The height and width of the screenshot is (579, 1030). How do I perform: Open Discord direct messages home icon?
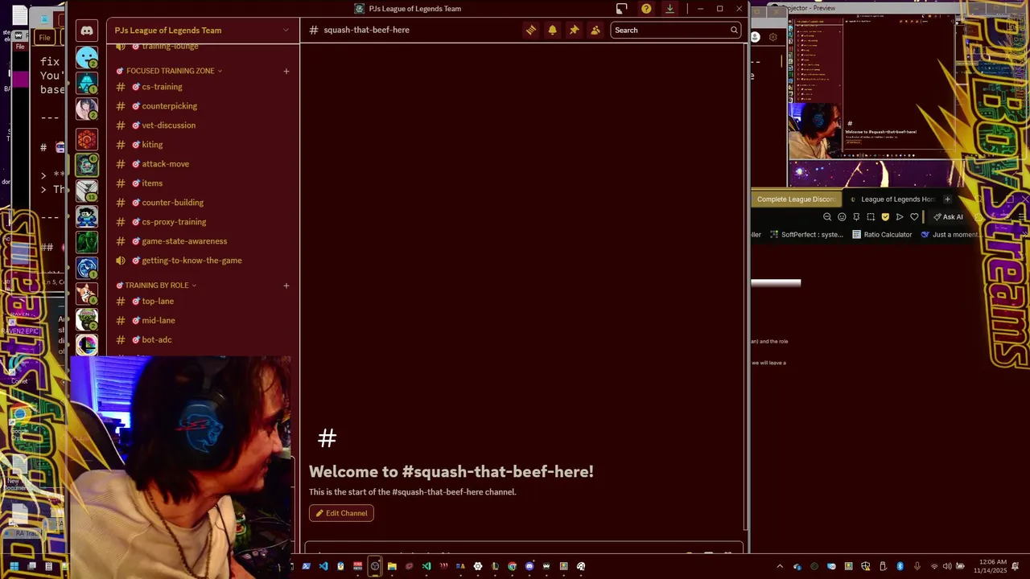coord(87,31)
